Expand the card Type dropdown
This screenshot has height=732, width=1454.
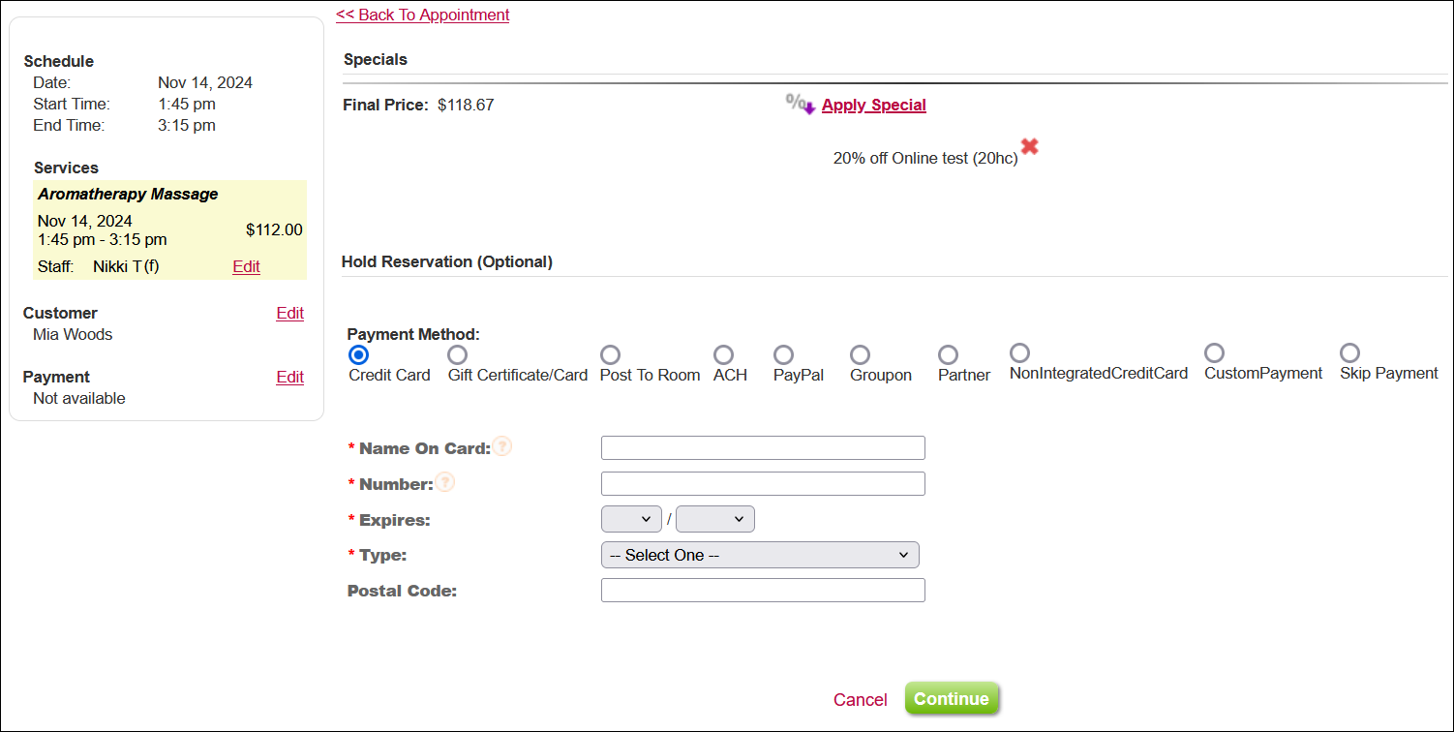[x=759, y=555]
